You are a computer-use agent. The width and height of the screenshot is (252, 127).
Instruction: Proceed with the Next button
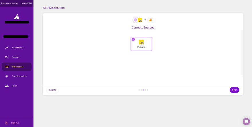tap(234, 90)
